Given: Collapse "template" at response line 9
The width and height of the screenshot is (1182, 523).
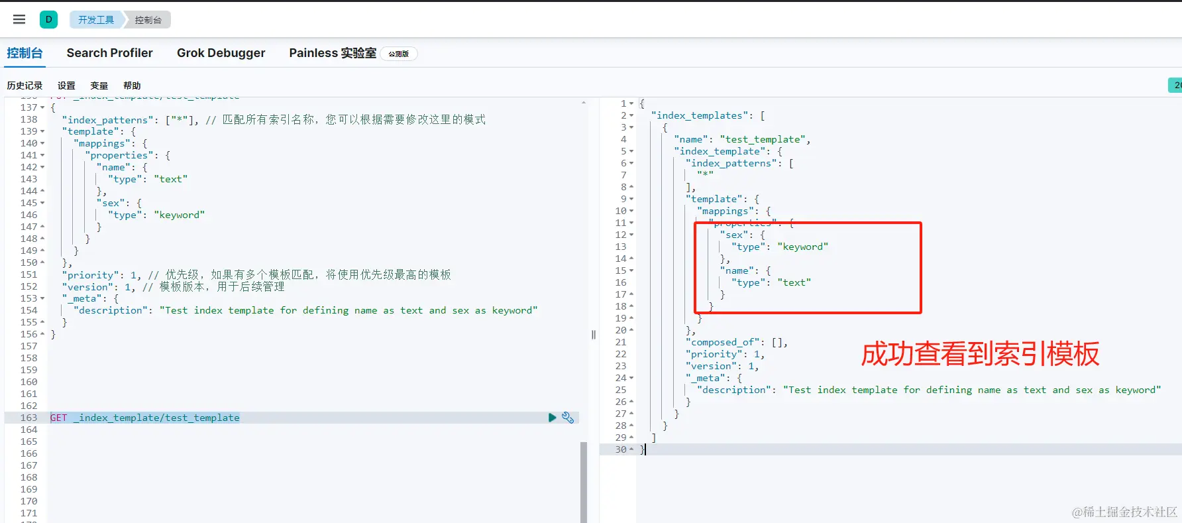Looking at the screenshot, I should click(631, 199).
